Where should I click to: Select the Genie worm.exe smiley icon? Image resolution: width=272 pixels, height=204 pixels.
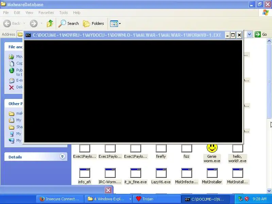(212, 148)
